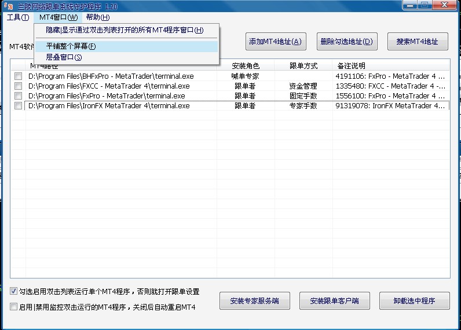Viewport: 461px width, 330px height.
Task: Open the 帮助(H) menu
Action: (98, 17)
